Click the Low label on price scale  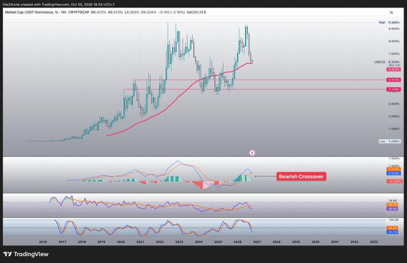point(382,141)
